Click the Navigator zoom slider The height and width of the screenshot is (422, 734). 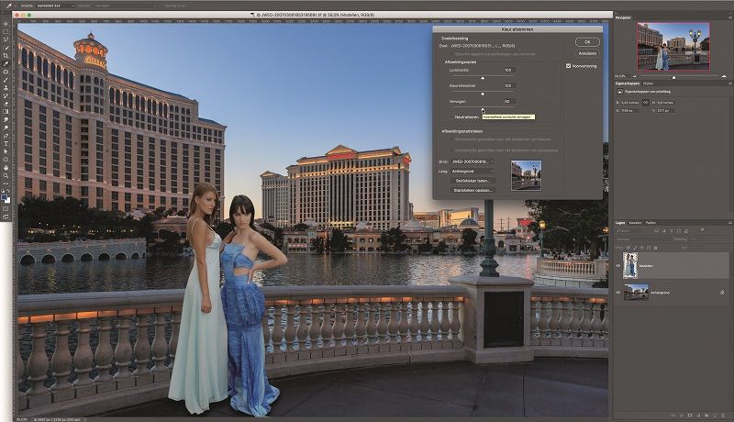674,76
